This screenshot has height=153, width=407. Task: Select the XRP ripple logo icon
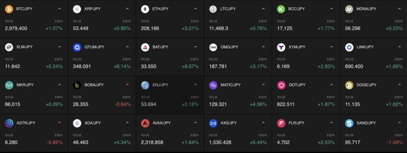[77, 9]
